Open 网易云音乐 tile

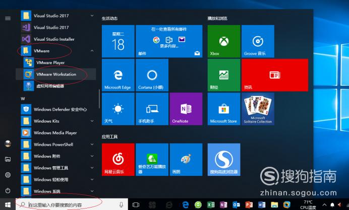click(x=118, y=159)
